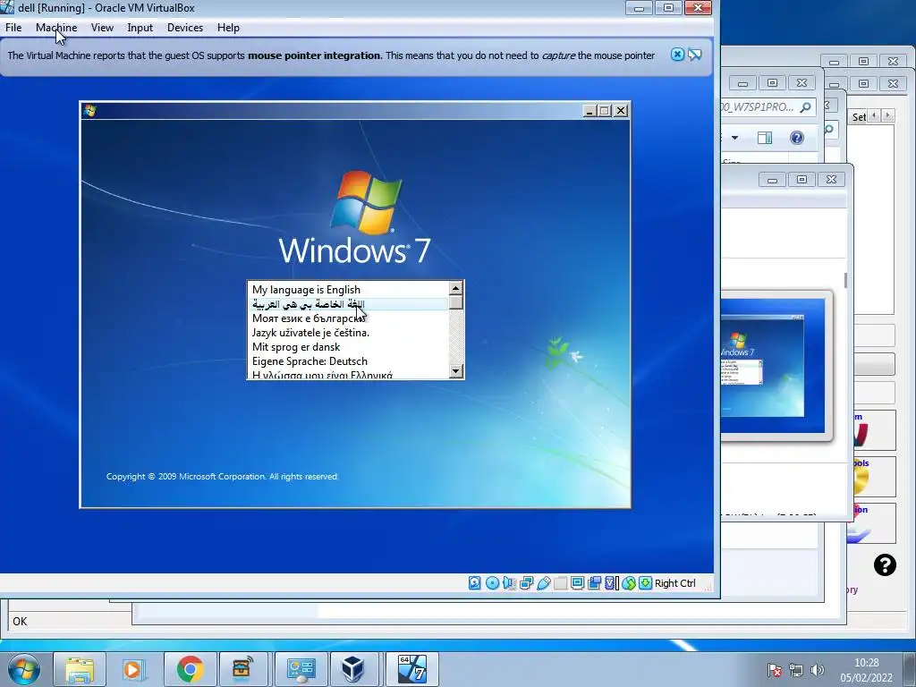916x687 pixels.
Task: Toggle the Explorer preview pane icon
Action: click(x=765, y=138)
